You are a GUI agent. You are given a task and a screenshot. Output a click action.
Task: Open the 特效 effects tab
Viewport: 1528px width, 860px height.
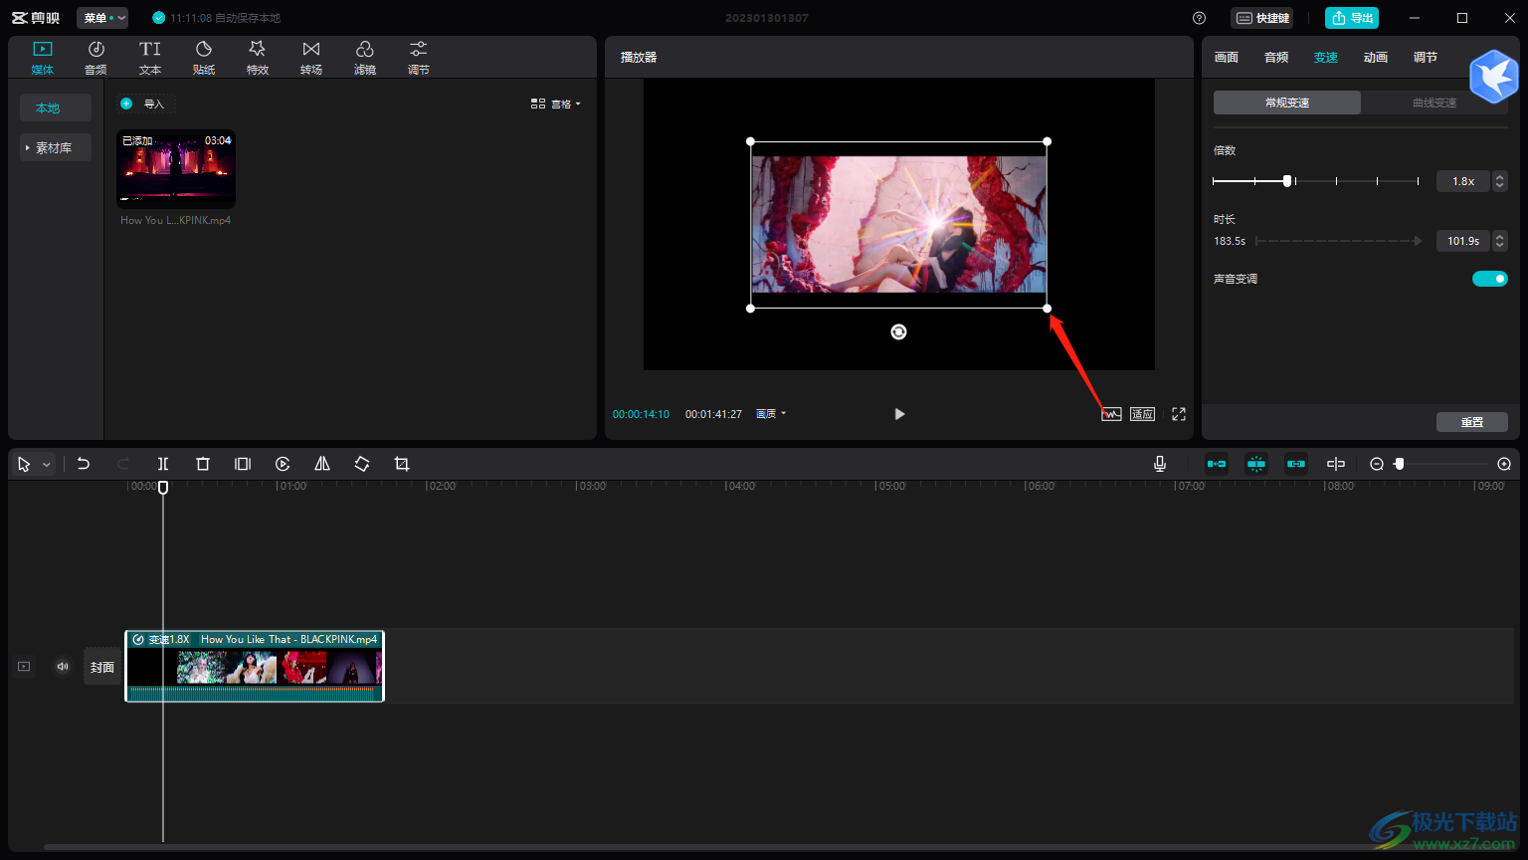(258, 58)
